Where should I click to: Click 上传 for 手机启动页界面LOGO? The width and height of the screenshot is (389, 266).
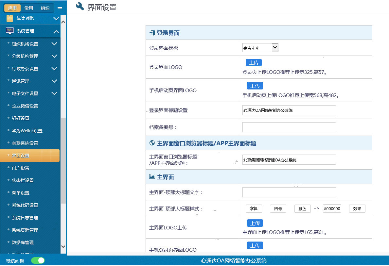click(x=255, y=86)
